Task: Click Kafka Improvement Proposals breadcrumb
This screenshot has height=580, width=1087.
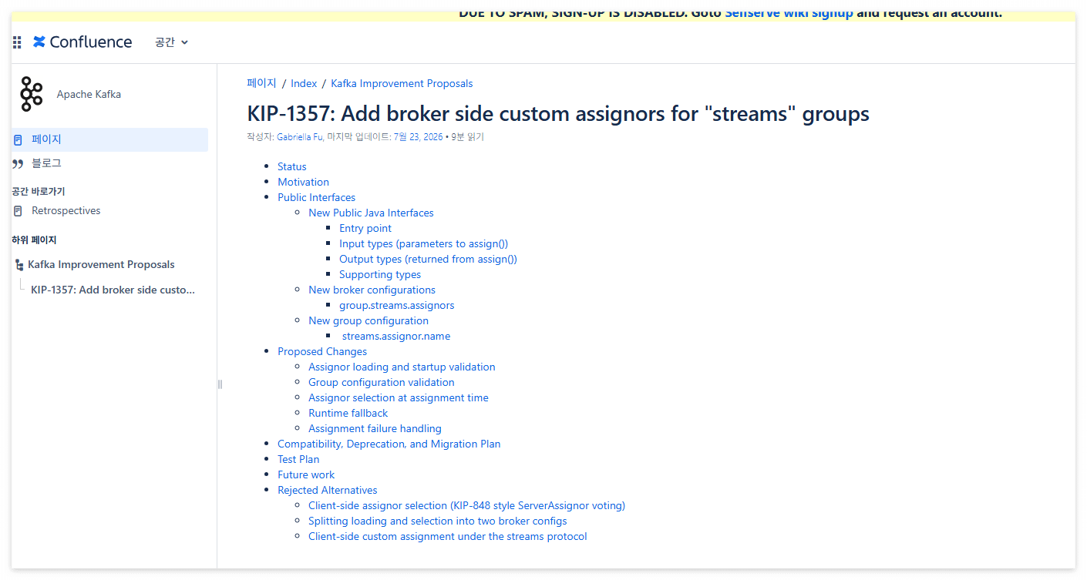Action: click(x=402, y=83)
